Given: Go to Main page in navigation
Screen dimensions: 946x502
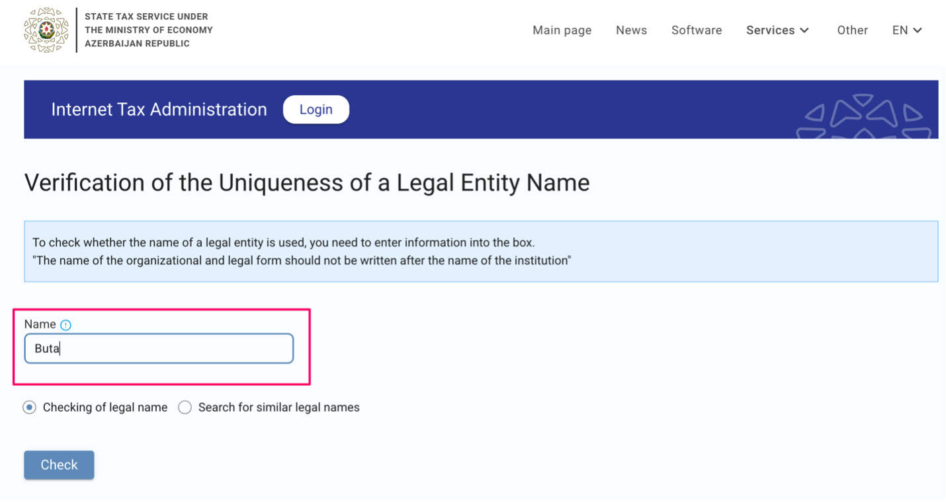Looking at the screenshot, I should click(x=562, y=30).
